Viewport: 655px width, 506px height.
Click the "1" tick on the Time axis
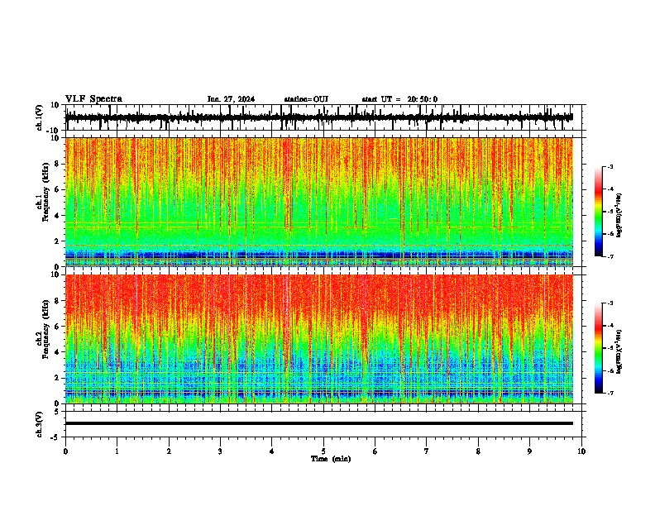(117, 451)
